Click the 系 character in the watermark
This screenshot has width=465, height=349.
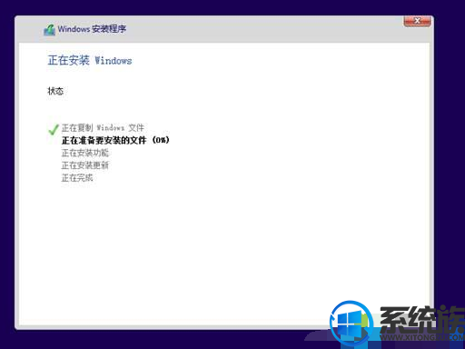pos(393,320)
